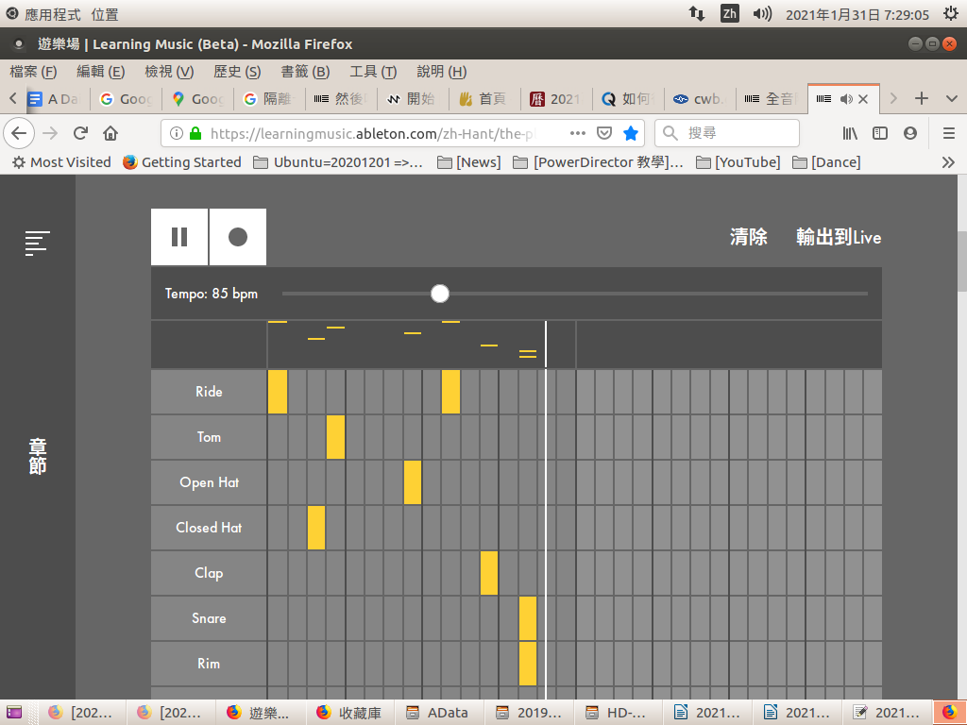The width and height of the screenshot is (967, 725).
Task: Switch to the 首頁 tab
Action: [484, 98]
